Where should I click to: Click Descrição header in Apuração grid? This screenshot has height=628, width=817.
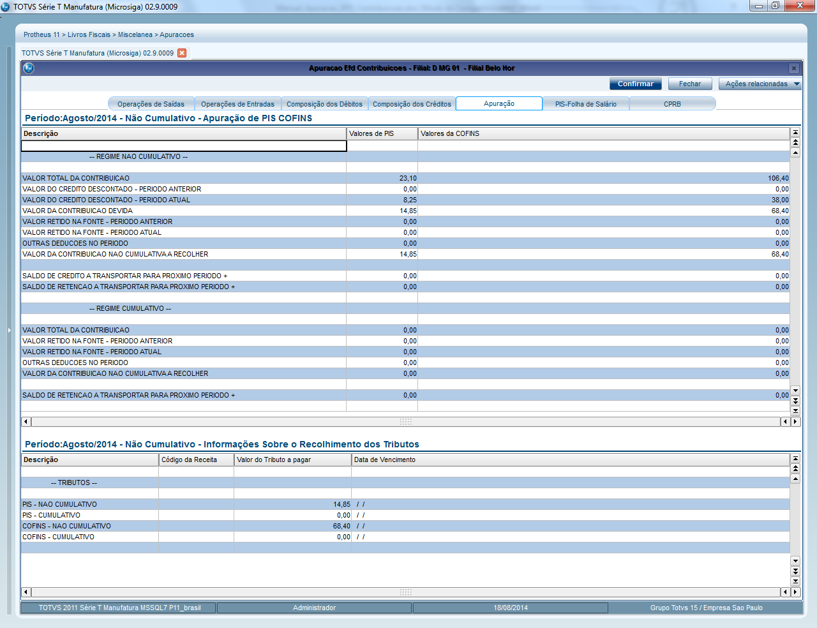(x=184, y=133)
